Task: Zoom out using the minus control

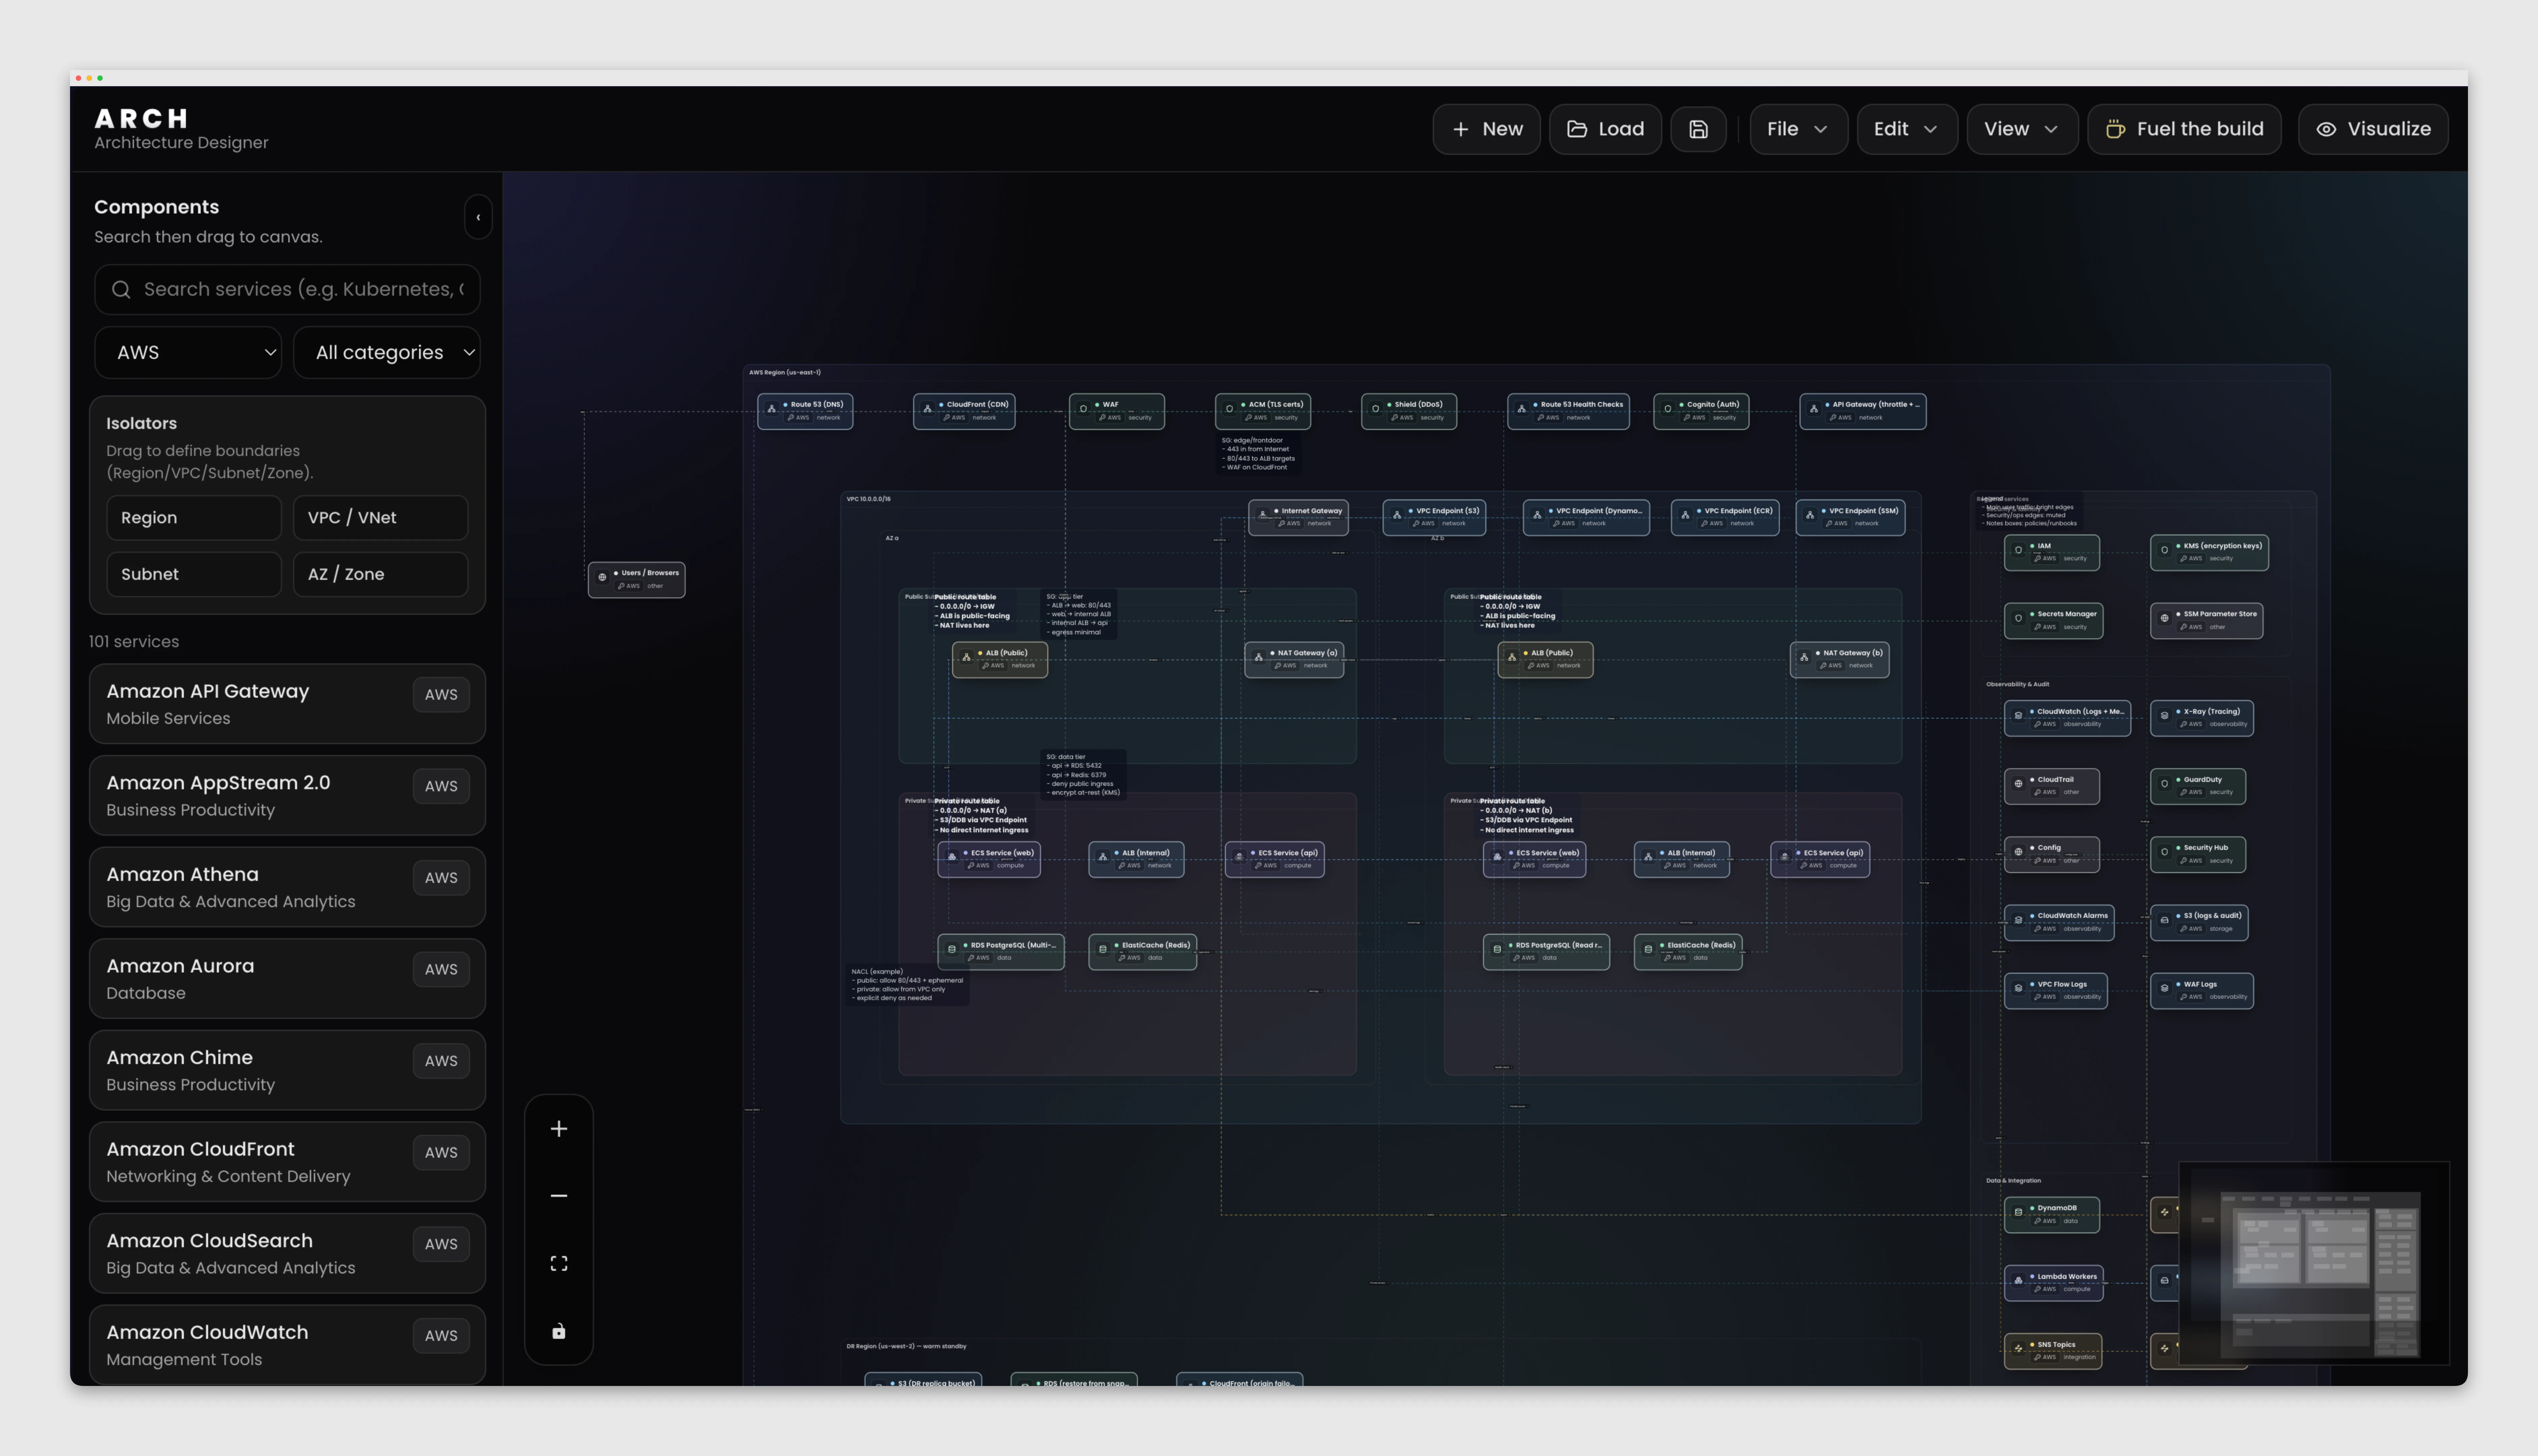Action: (559, 1196)
